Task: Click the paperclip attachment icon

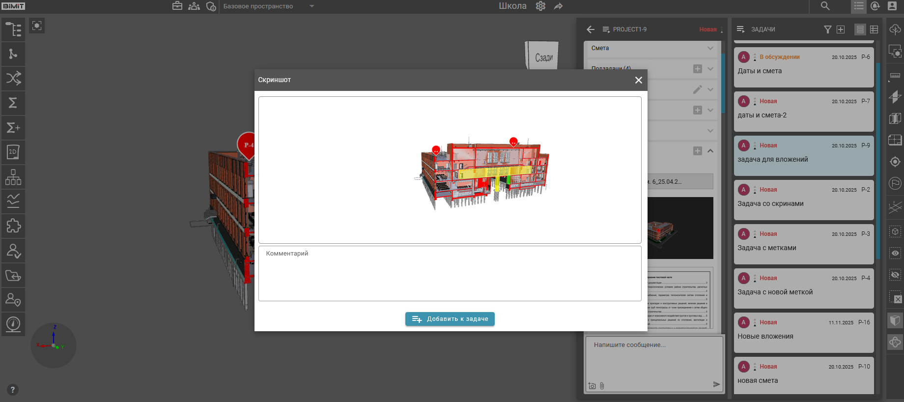Action: (602, 386)
